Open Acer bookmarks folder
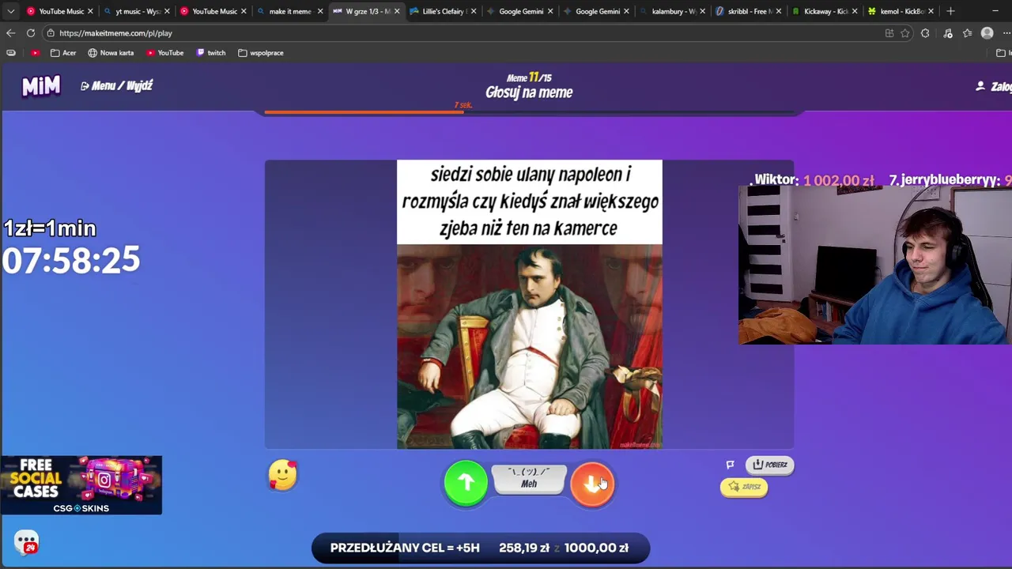 [x=63, y=53]
